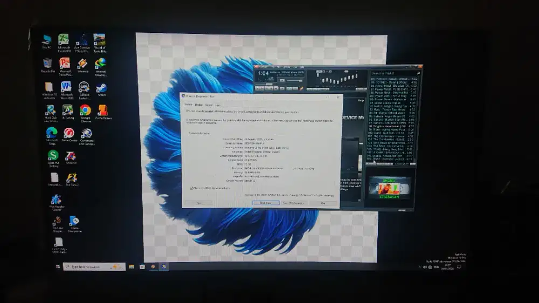Launch World of Tanks Blitz shortcut

point(100,43)
